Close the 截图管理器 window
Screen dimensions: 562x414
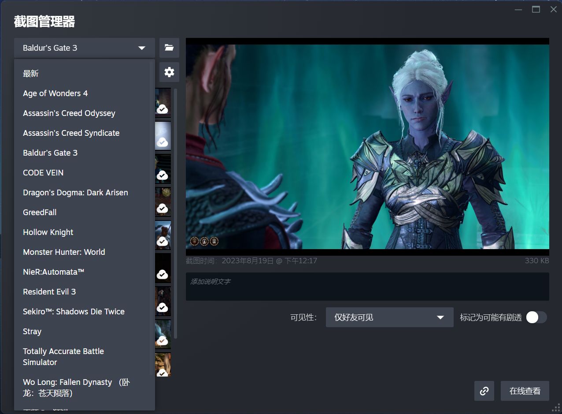554,9
